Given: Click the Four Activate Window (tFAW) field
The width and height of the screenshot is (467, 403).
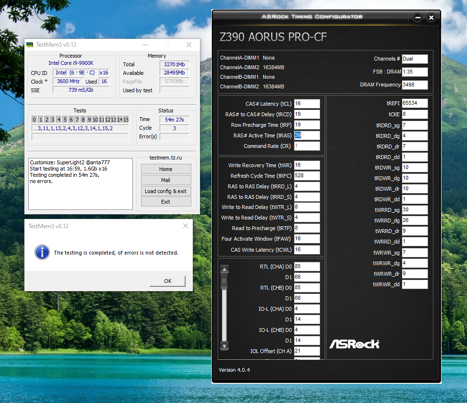Looking at the screenshot, I should pyautogui.click(x=307, y=239).
